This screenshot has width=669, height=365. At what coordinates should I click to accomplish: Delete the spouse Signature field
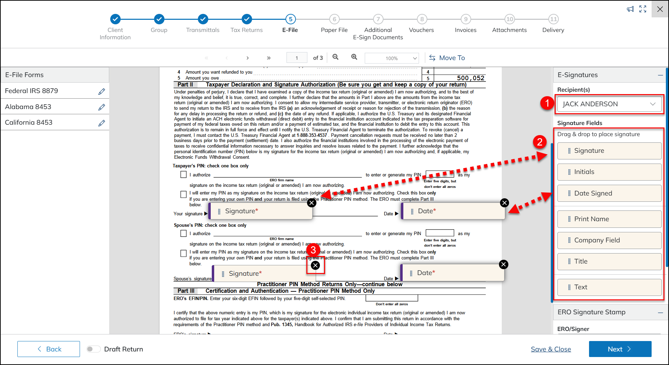(x=315, y=265)
